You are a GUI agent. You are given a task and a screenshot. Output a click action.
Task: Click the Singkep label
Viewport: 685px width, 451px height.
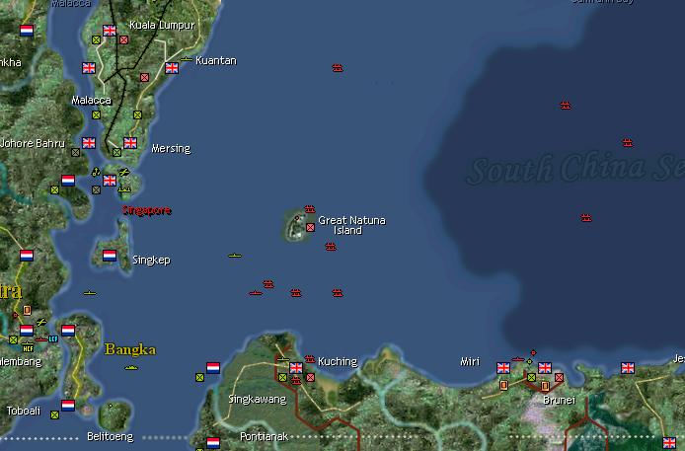click(x=151, y=261)
